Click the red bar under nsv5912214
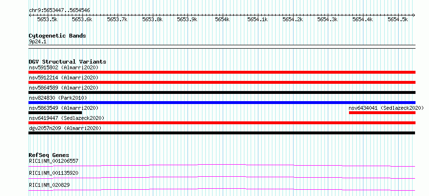This screenshot has height=196, width=429. click(222, 82)
